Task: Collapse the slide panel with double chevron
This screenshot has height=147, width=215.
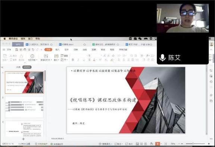Action: [2, 67]
